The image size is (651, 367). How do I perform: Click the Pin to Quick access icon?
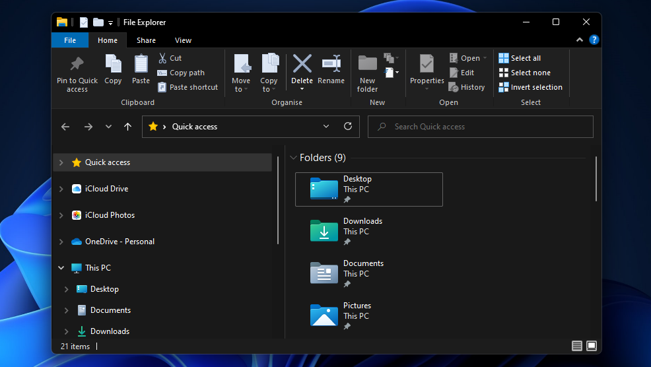77,65
